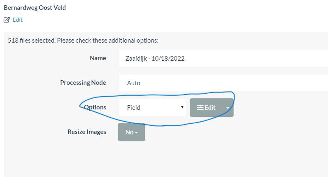328x177 pixels.
Task: Expand the caret beside the Edit button
Action: click(228, 108)
